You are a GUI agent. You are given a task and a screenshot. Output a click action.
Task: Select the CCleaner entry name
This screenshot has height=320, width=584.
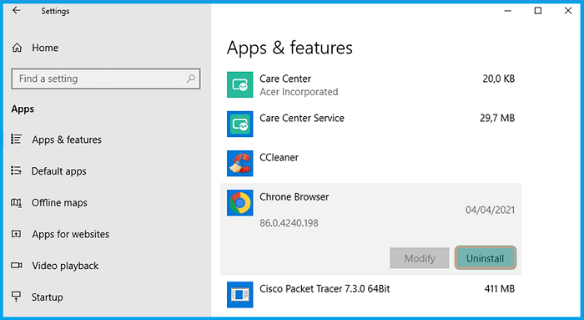(x=279, y=157)
